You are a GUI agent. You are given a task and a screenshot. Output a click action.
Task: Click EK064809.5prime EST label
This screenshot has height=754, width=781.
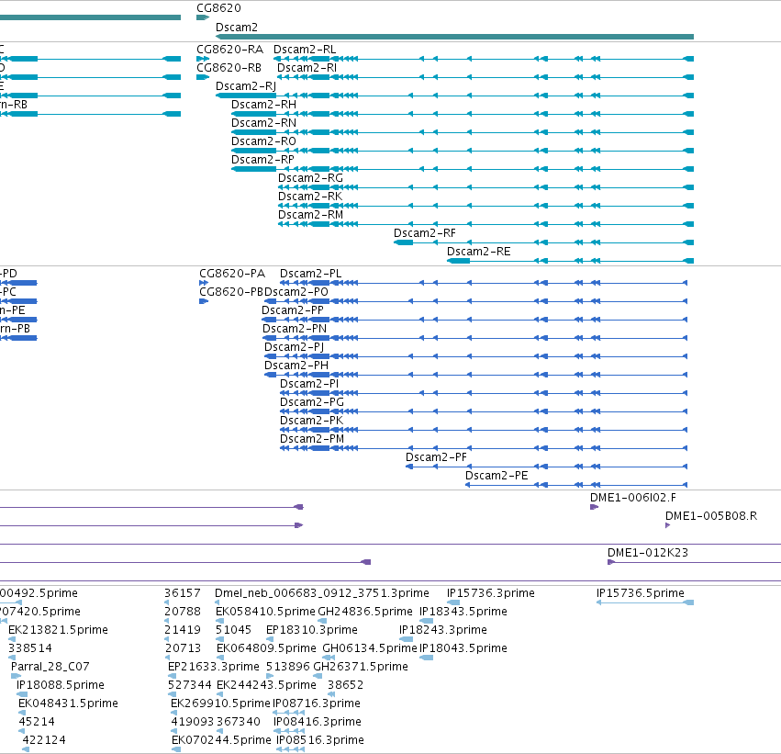pyautogui.click(x=266, y=648)
